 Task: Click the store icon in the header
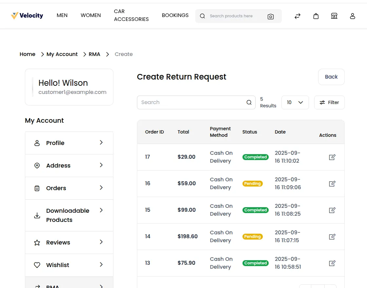[334, 16]
